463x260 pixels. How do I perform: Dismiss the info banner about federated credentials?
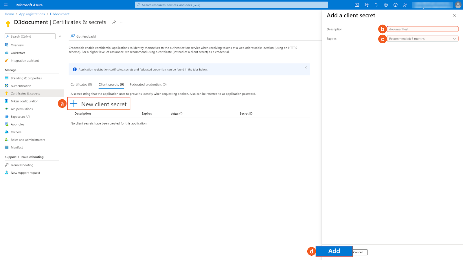click(x=306, y=67)
